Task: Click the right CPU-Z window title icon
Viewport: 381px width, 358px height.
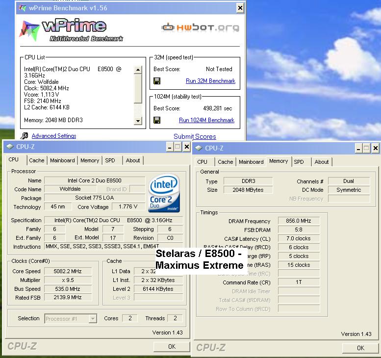Action: click(199, 148)
